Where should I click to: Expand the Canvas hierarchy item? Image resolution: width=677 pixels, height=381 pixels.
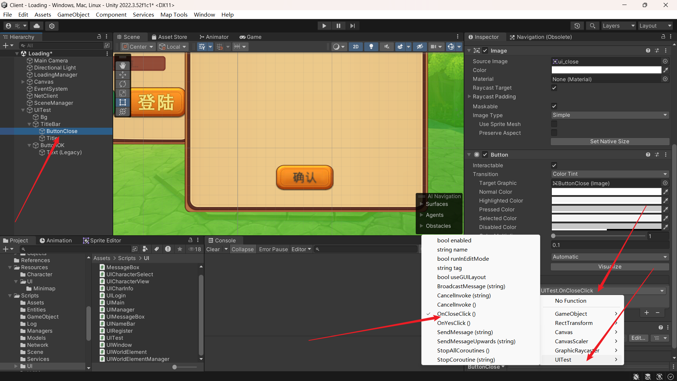click(x=23, y=82)
